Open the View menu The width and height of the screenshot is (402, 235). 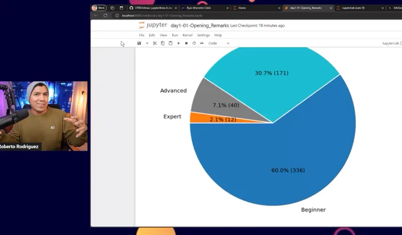point(163,35)
